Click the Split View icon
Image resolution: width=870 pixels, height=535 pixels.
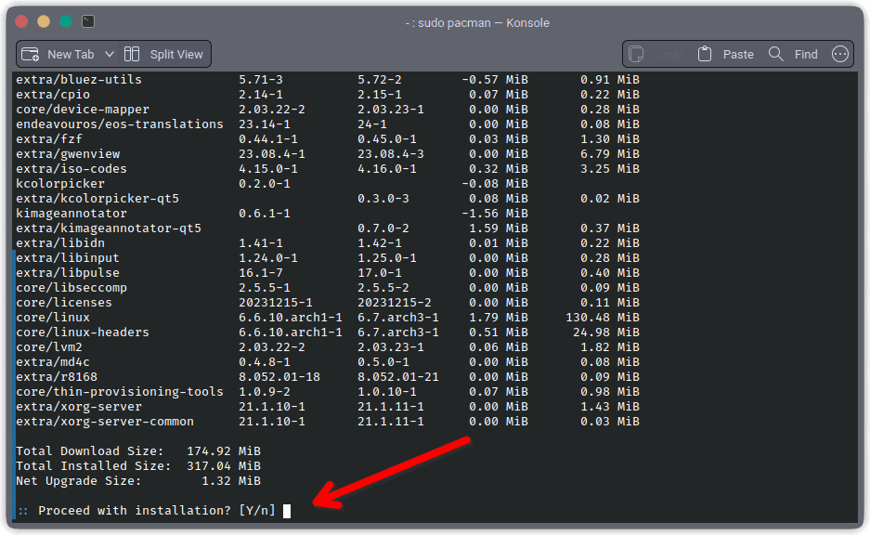click(x=132, y=54)
